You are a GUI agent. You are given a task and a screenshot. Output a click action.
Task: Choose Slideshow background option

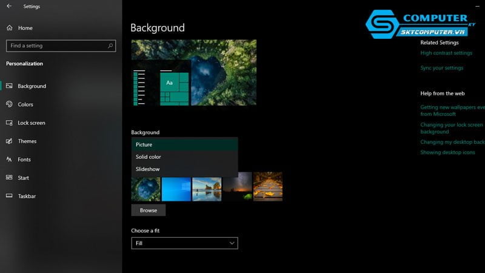coord(185,169)
